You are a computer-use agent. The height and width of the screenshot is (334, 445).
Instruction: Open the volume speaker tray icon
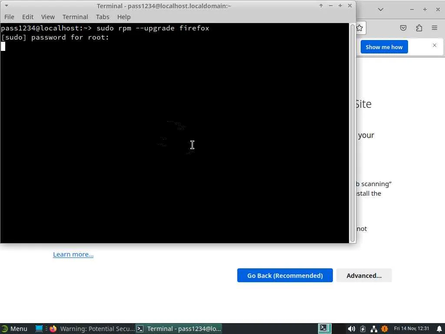tap(351, 329)
